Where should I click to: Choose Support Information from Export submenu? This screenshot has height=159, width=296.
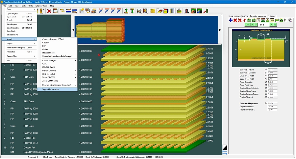click(x=57, y=89)
